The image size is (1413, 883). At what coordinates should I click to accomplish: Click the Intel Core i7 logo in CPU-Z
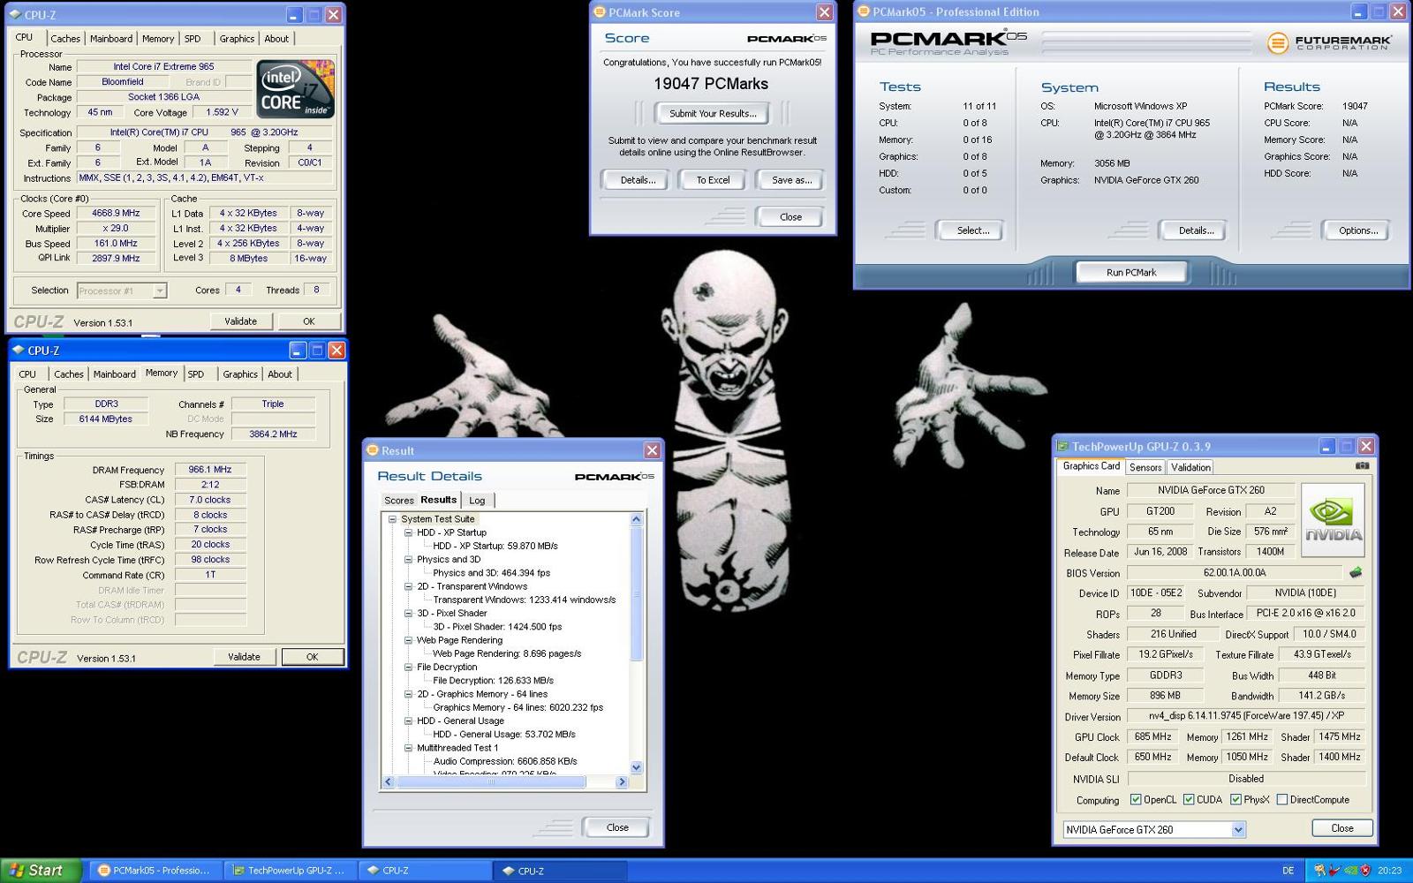click(295, 89)
